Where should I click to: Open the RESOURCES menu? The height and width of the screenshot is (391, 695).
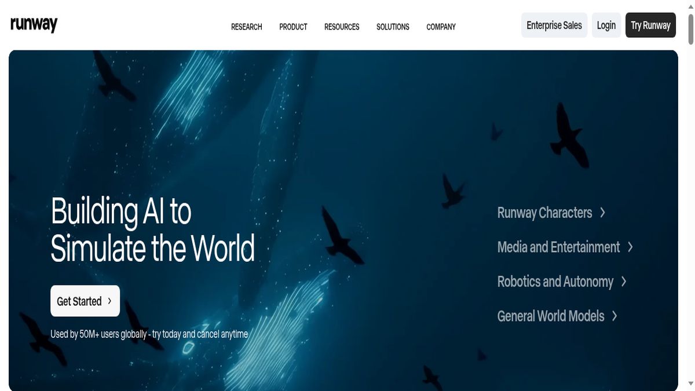click(342, 27)
